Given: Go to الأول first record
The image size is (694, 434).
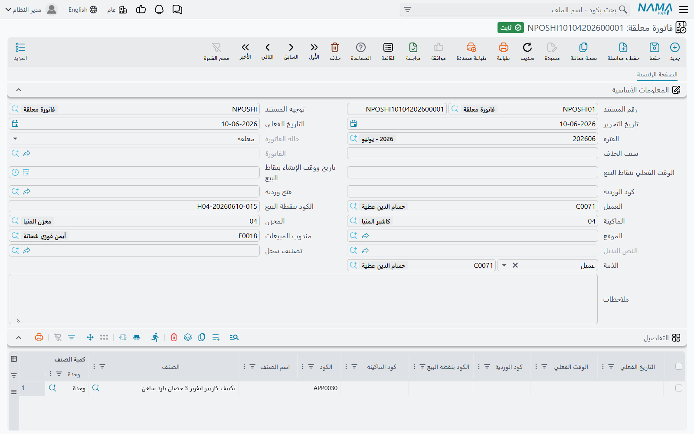Looking at the screenshot, I should click(x=314, y=51).
